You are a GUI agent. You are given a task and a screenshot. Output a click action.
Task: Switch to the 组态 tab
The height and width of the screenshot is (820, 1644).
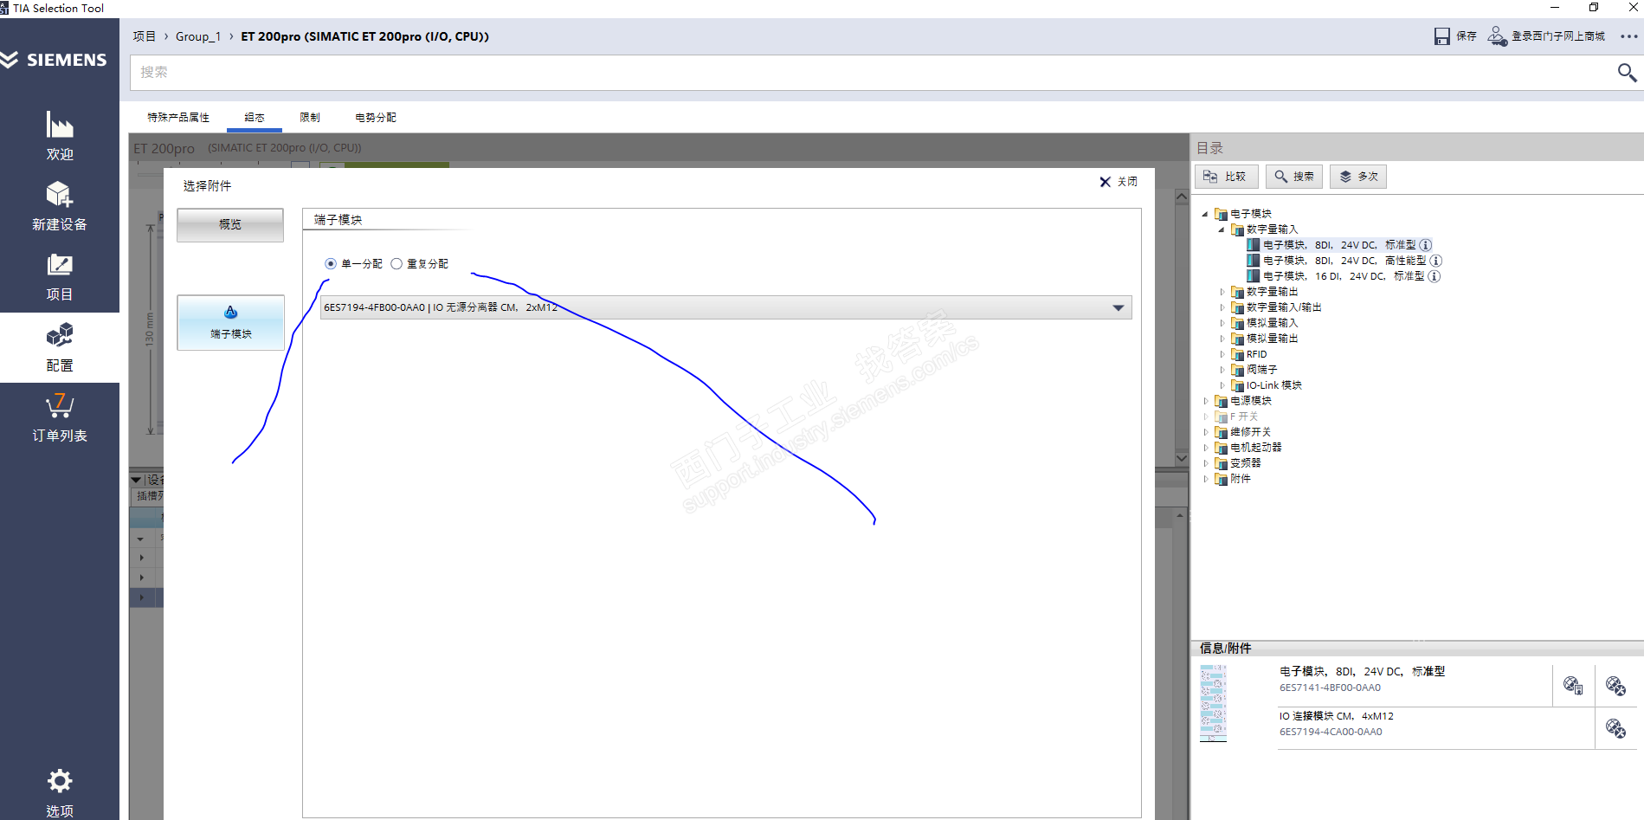[x=255, y=118]
